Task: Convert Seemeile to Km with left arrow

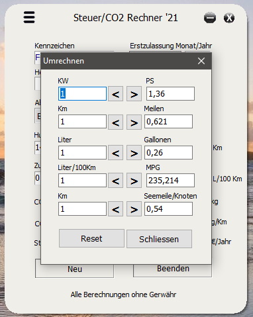Action: click(x=115, y=209)
